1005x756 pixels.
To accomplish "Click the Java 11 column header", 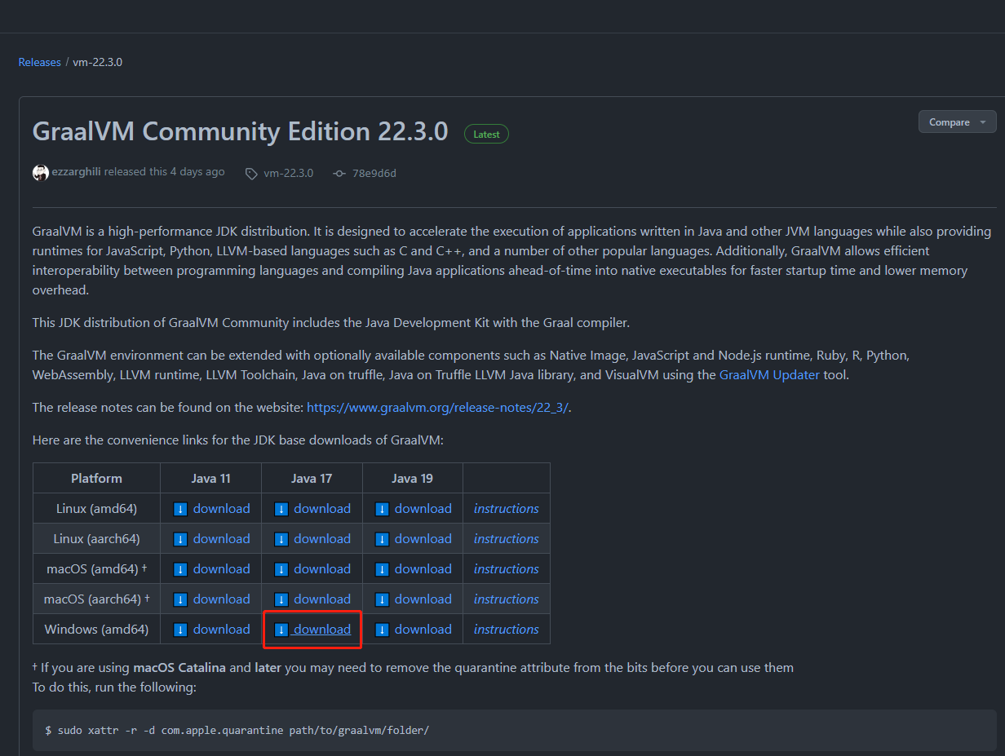I will pyautogui.click(x=210, y=479).
